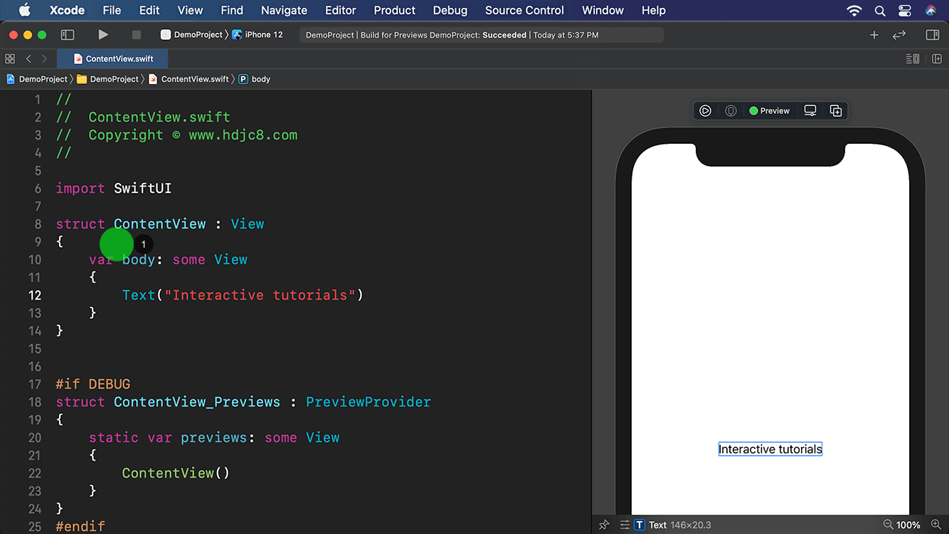Viewport: 949px width, 534px height.
Task: Start Live Preview play button
Action: (705, 110)
